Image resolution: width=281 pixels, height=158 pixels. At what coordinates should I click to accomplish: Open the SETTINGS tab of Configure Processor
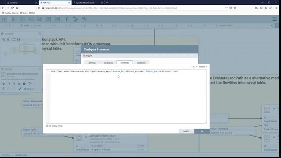click(x=92, y=63)
